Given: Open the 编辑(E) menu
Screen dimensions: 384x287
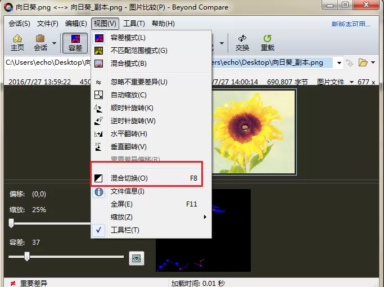Looking at the screenshot, I should pos(76,24).
